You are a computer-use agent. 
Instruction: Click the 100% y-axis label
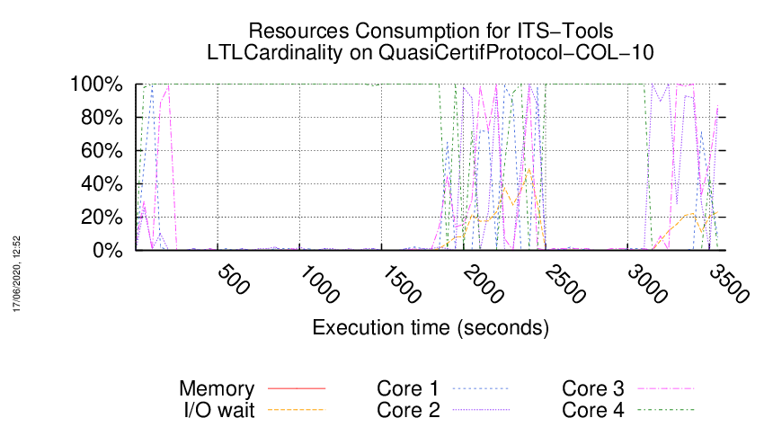coord(96,85)
